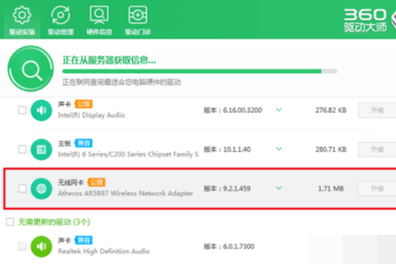396x264 pixels.
Task: Click 升级 button for Atheros wireless adapter
Action: tap(377, 189)
